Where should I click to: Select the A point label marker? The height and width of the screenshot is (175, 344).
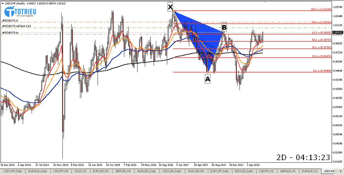[x=208, y=78]
